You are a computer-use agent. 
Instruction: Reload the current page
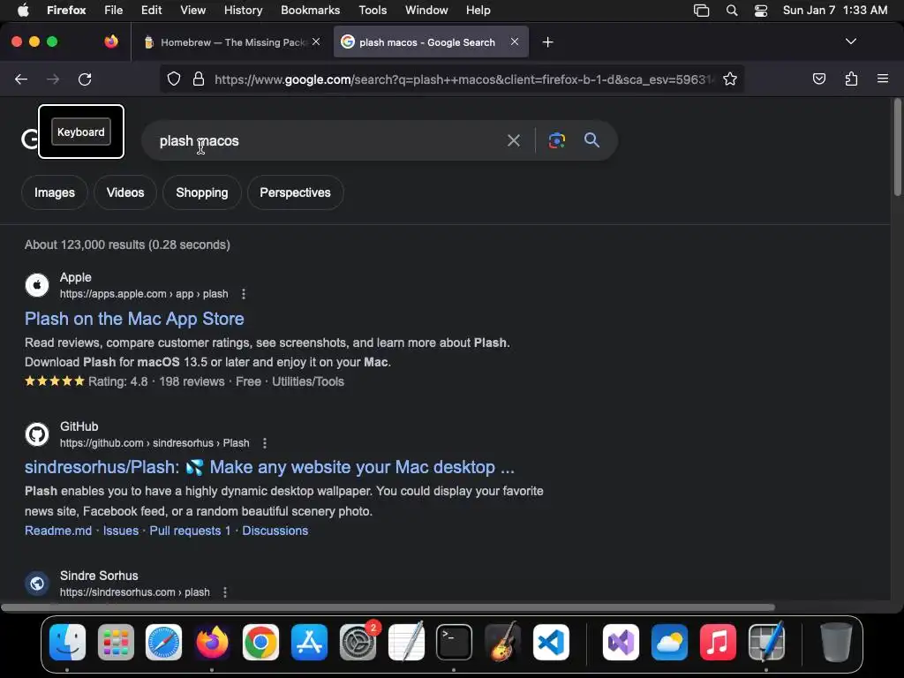click(x=85, y=79)
